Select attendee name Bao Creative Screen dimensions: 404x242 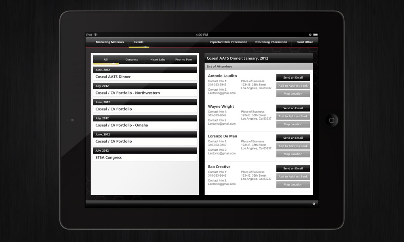point(219,167)
